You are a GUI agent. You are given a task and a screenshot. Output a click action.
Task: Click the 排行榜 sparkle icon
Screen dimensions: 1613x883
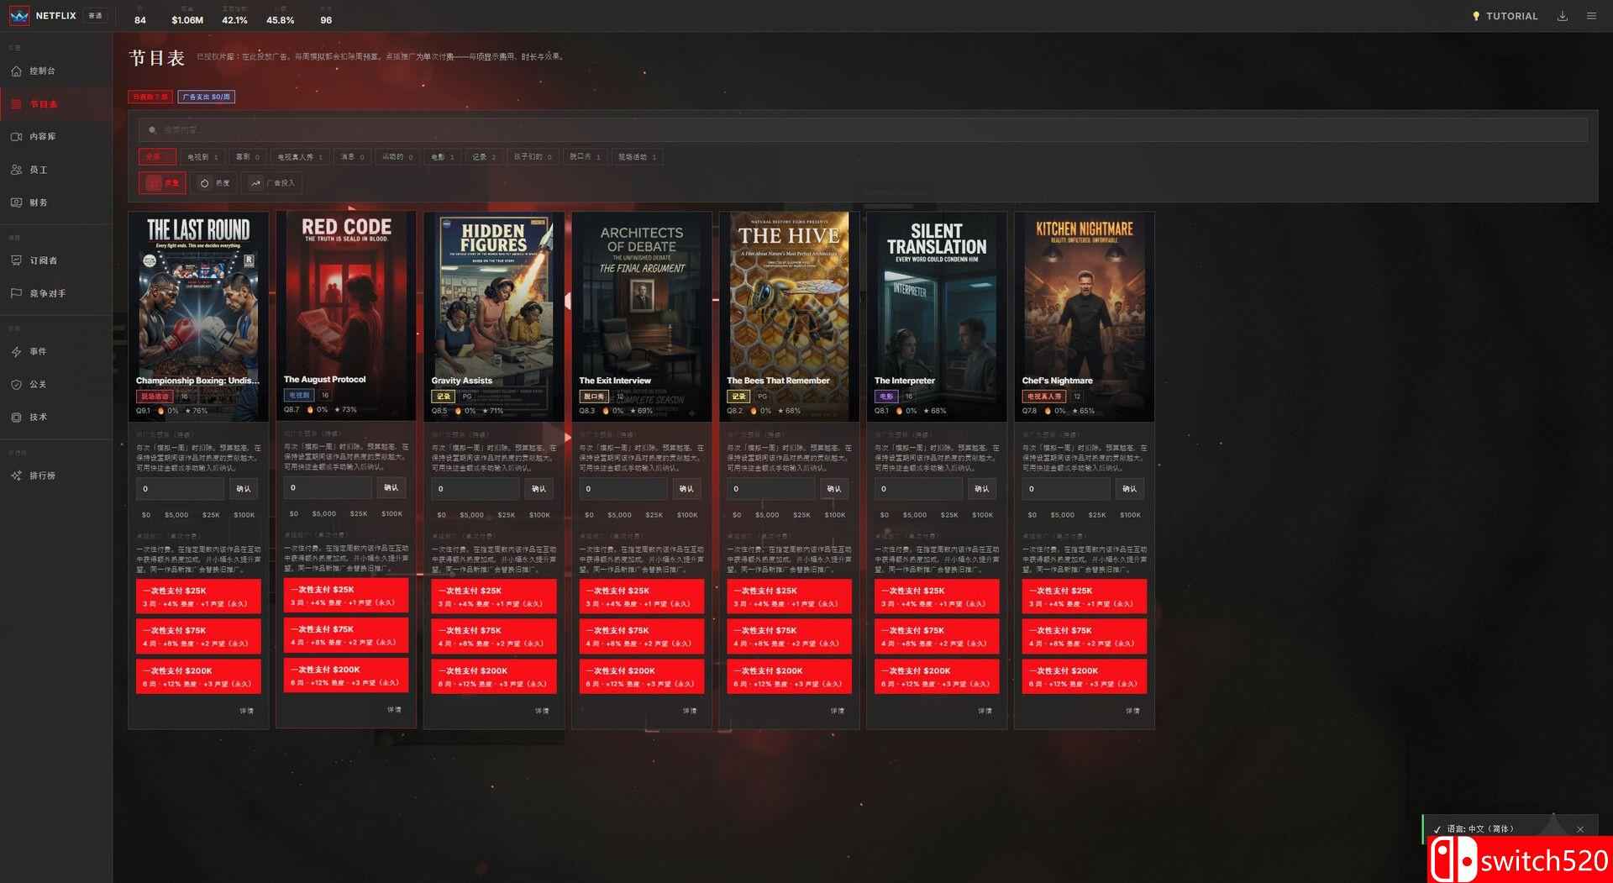pyautogui.click(x=16, y=476)
